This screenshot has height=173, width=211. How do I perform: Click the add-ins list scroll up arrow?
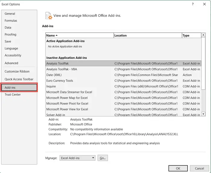tap(203, 35)
